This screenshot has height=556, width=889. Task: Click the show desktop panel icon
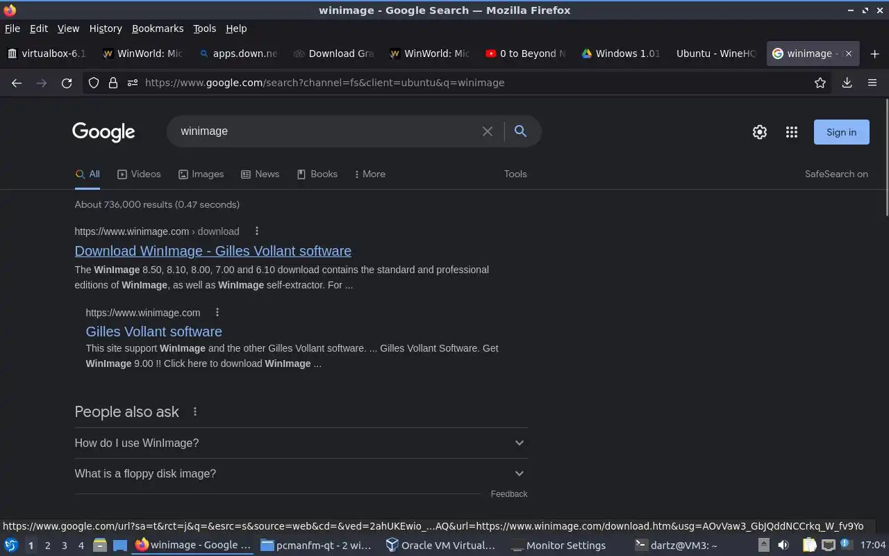click(x=119, y=546)
